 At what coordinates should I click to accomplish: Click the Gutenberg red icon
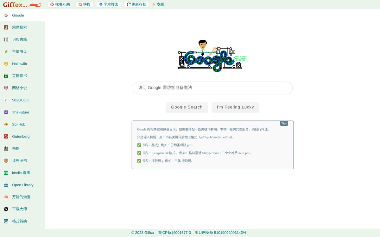(x=6, y=137)
